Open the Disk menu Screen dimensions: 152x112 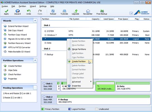click(x=13, y=6)
